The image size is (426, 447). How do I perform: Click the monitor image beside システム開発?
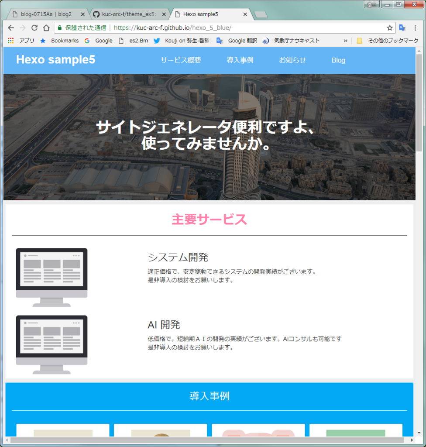tap(52, 277)
